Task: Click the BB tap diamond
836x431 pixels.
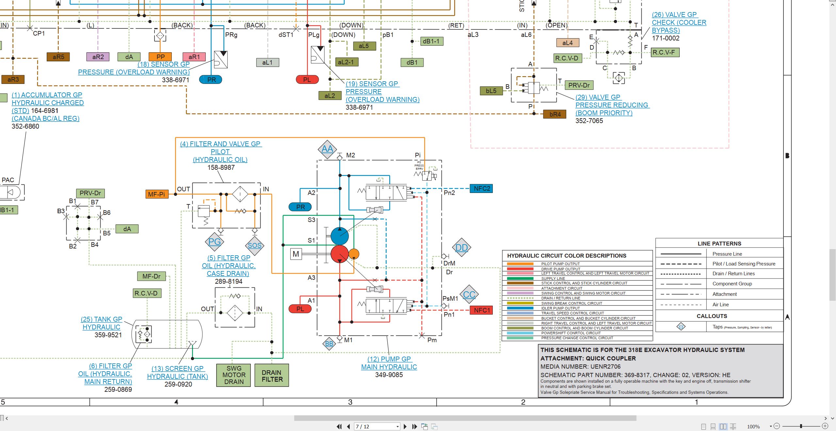Action: tap(329, 343)
